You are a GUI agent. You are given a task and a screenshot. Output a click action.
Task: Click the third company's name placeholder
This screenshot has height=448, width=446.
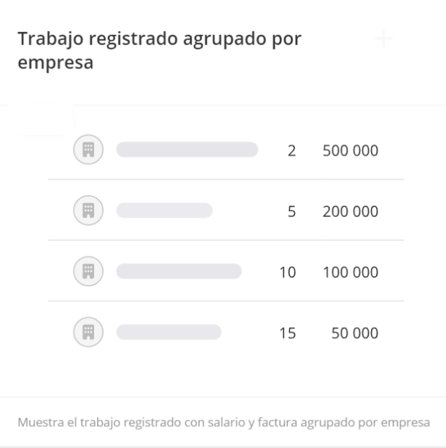(x=179, y=272)
